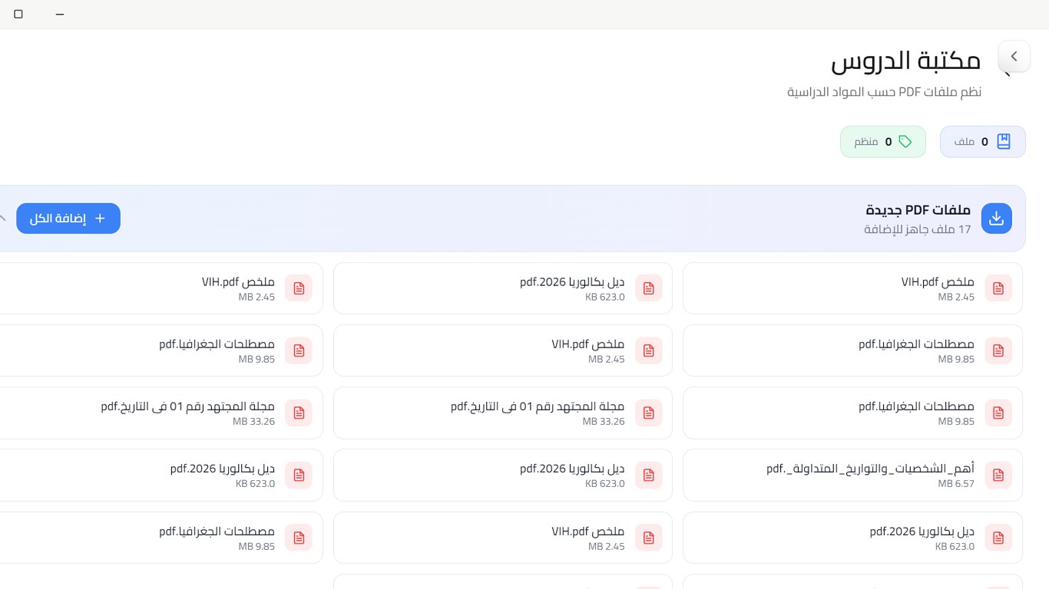Click the bookmark icon in the 0 ملف chip
Viewport: 1049px width, 589px height.
(1004, 142)
